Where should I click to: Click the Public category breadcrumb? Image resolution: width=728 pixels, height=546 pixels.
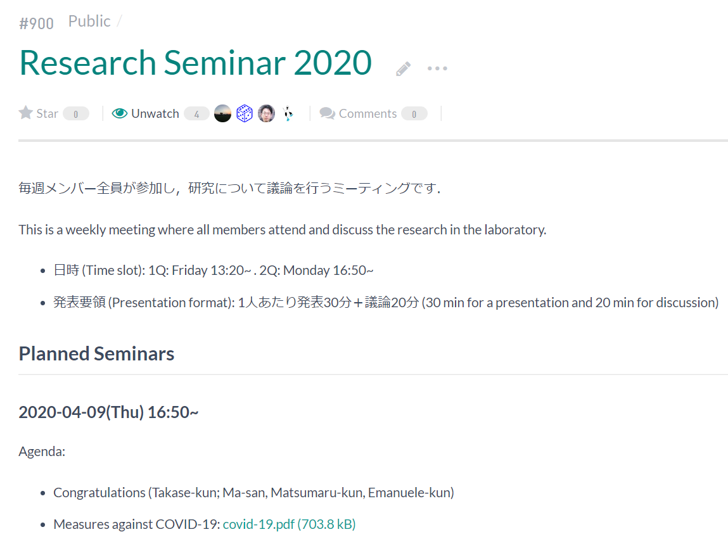(89, 22)
